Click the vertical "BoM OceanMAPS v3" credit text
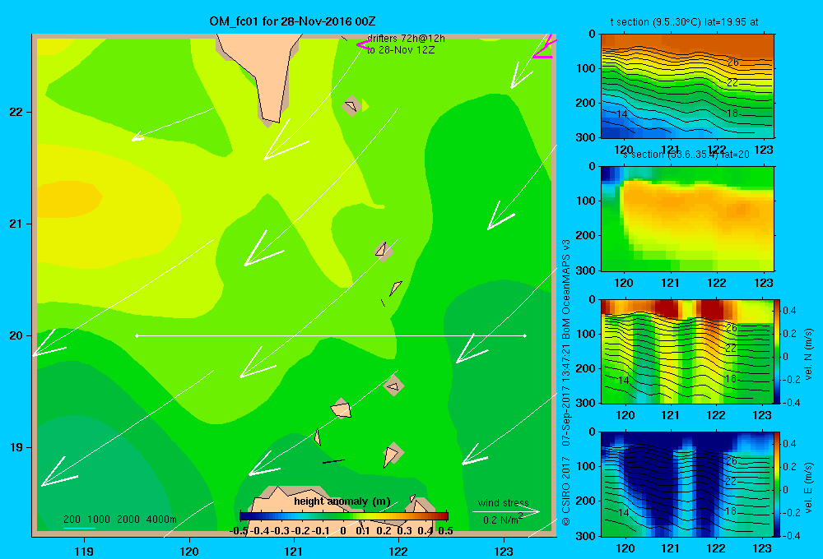The image size is (823, 559). [566, 289]
